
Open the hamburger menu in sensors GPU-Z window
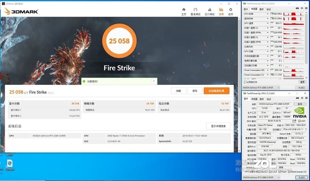[x=306, y=9]
